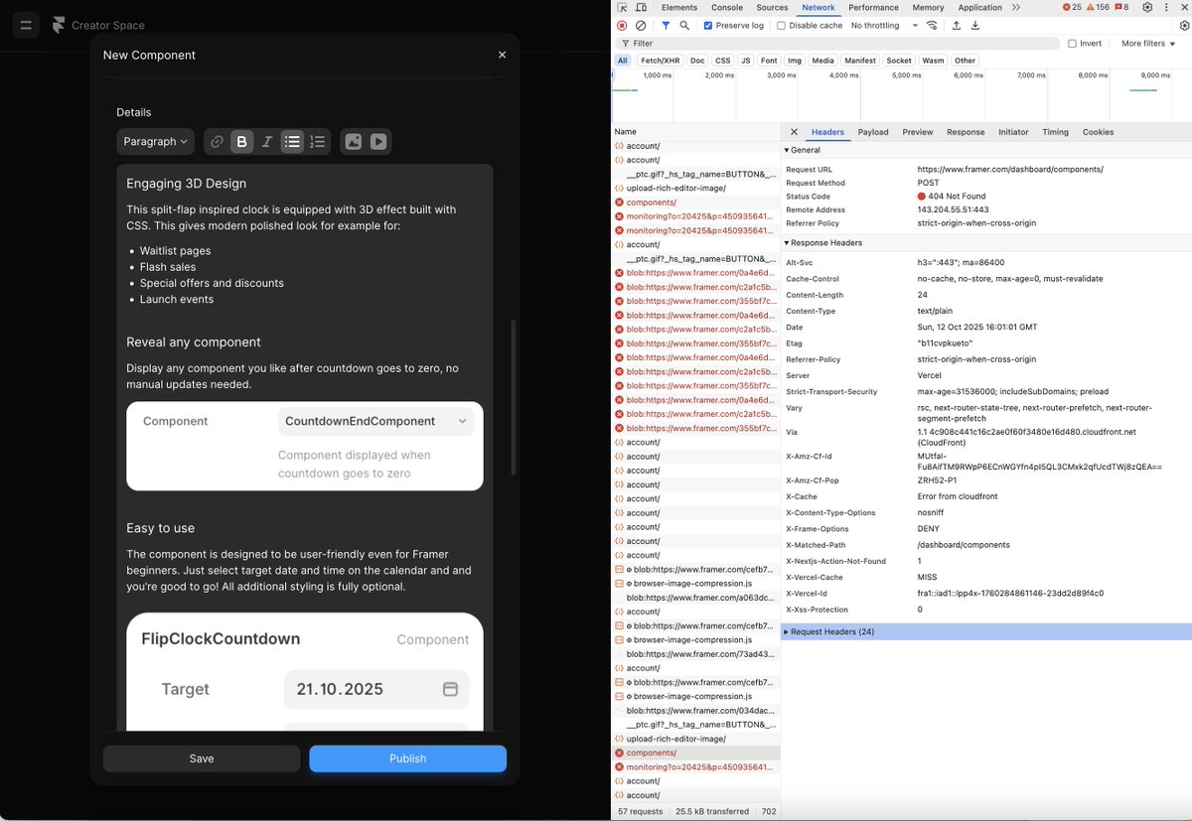This screenshot has height=821, width=1192.
Task: Open DevTools main settings gear
Action: click(1147, 7)
